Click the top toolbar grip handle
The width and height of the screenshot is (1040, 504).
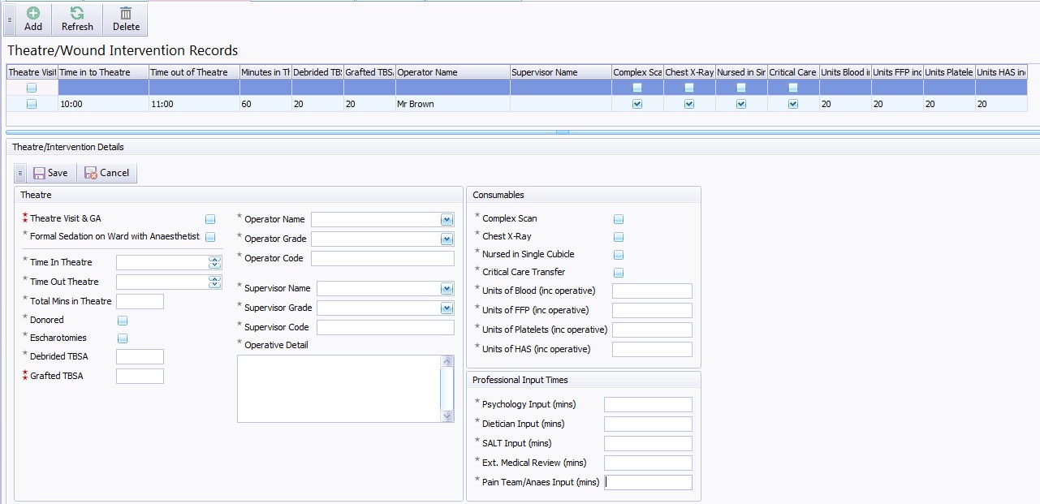[9, 19]
